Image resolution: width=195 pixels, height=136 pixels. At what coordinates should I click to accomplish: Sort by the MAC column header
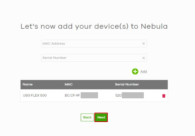pyautogui.click(x=68, y=84)
